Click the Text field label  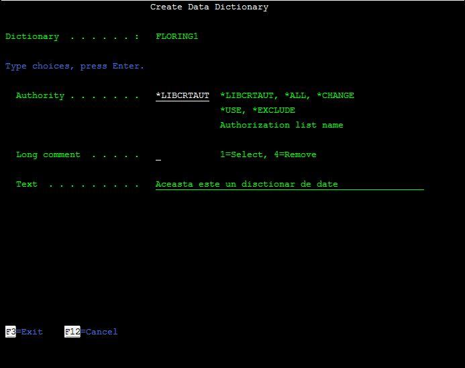(27, 185)
